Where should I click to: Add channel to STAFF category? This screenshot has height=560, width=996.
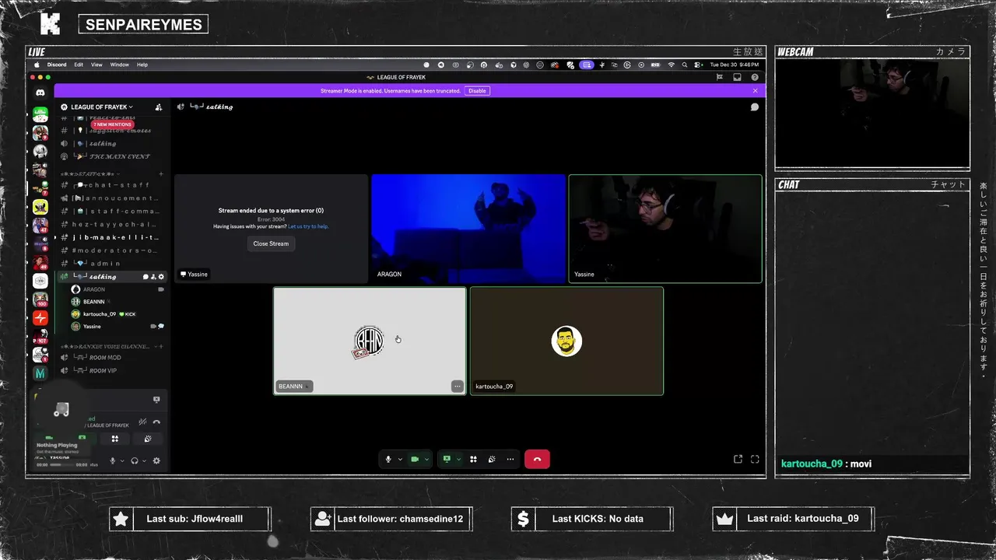click(x=161, y=174)
